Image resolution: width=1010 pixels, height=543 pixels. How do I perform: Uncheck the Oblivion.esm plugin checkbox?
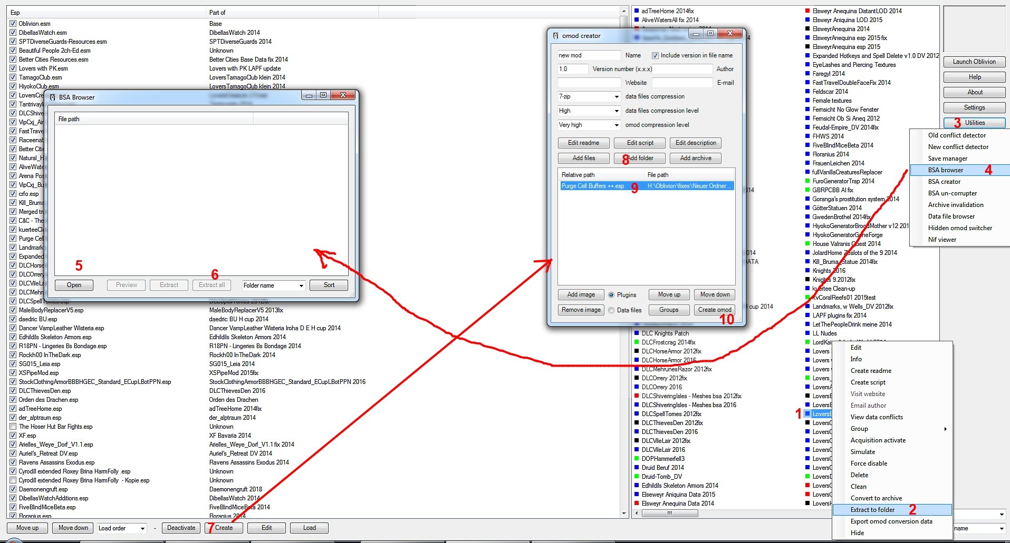(x=13, y=24)
